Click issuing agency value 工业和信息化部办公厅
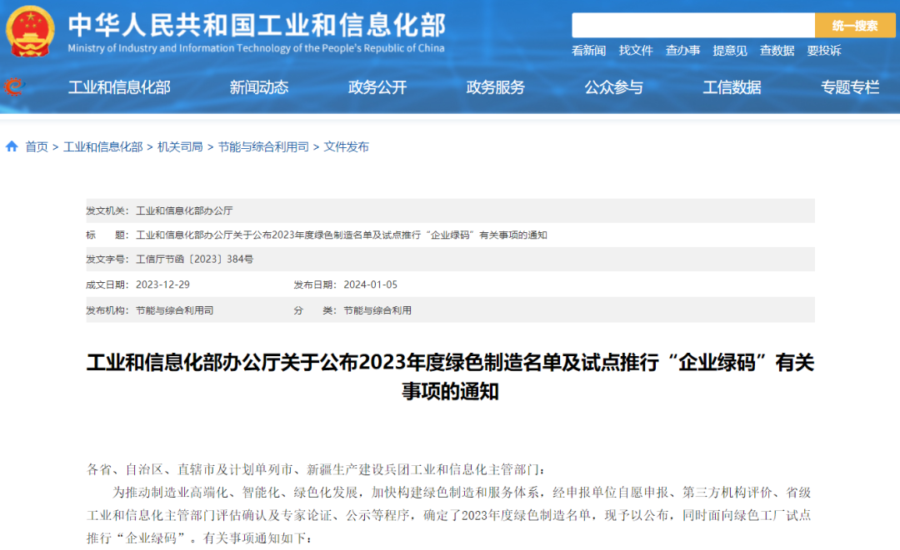The height and width of the screenshot is (550, 900). pos(184,211)
